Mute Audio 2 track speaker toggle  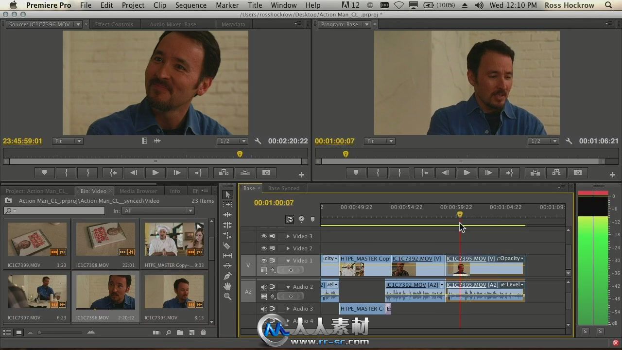(x=264, y=287)
